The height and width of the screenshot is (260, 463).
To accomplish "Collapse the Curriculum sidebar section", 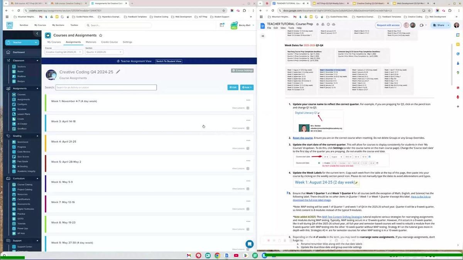I will click(x=37, y=179).
